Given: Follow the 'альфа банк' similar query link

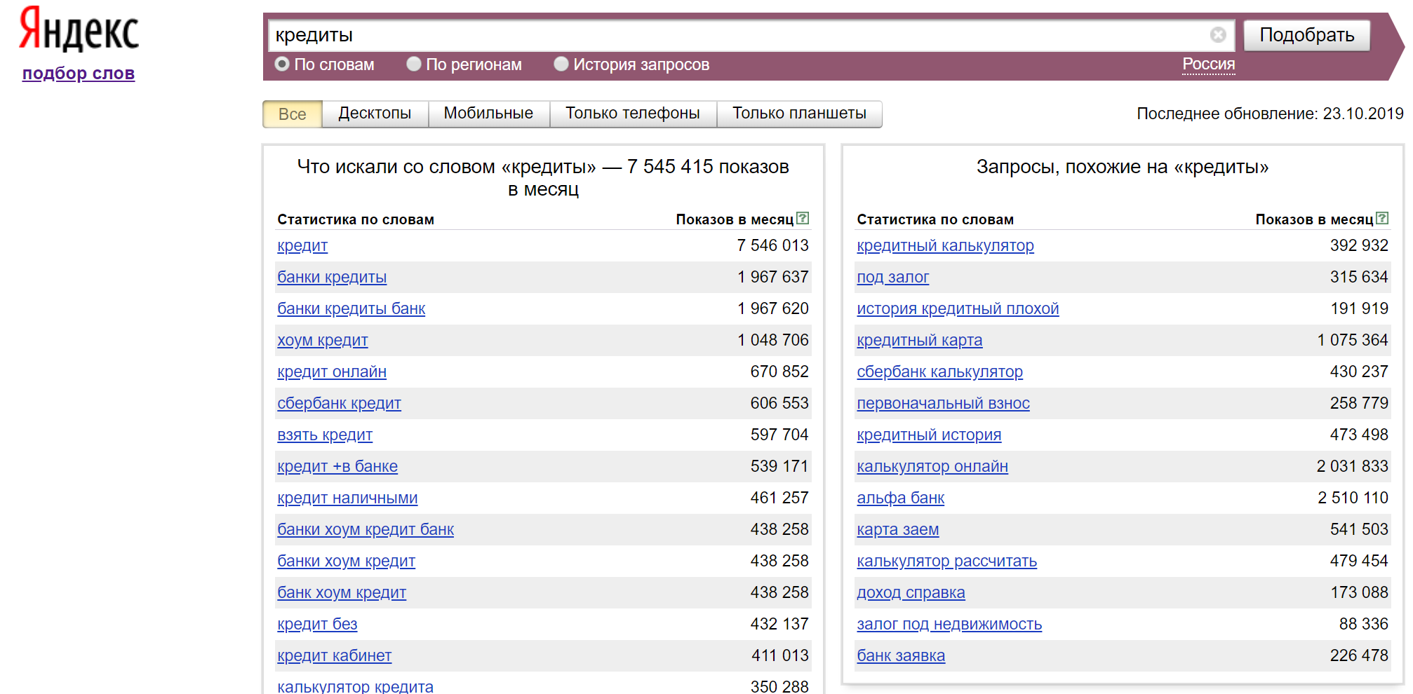Looking at the screenshot, I should tap(900, 498).
